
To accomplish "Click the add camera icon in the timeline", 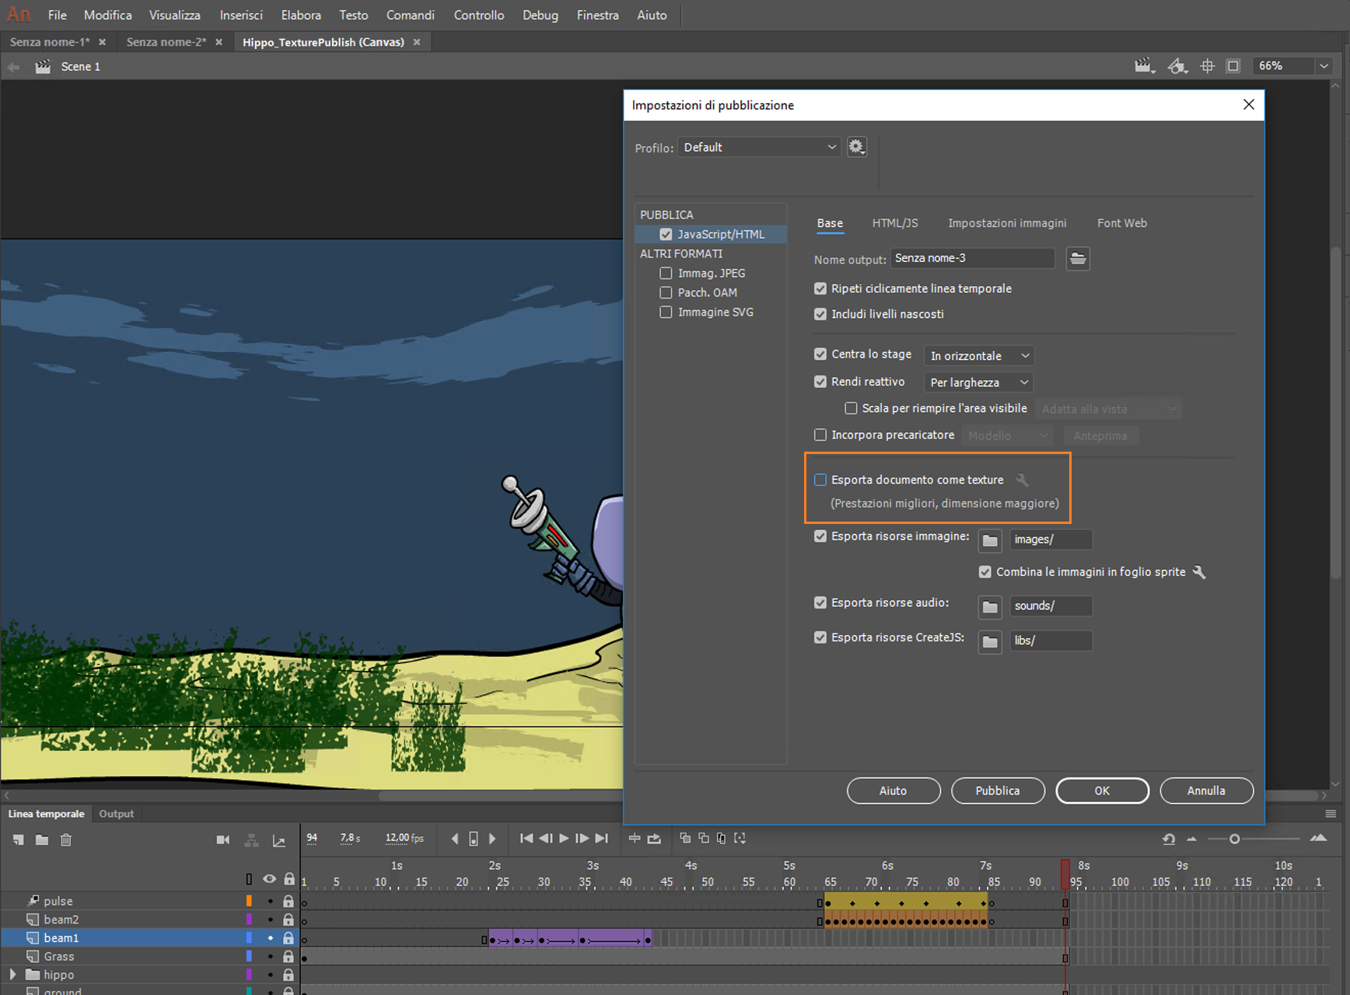I will 223,840.
